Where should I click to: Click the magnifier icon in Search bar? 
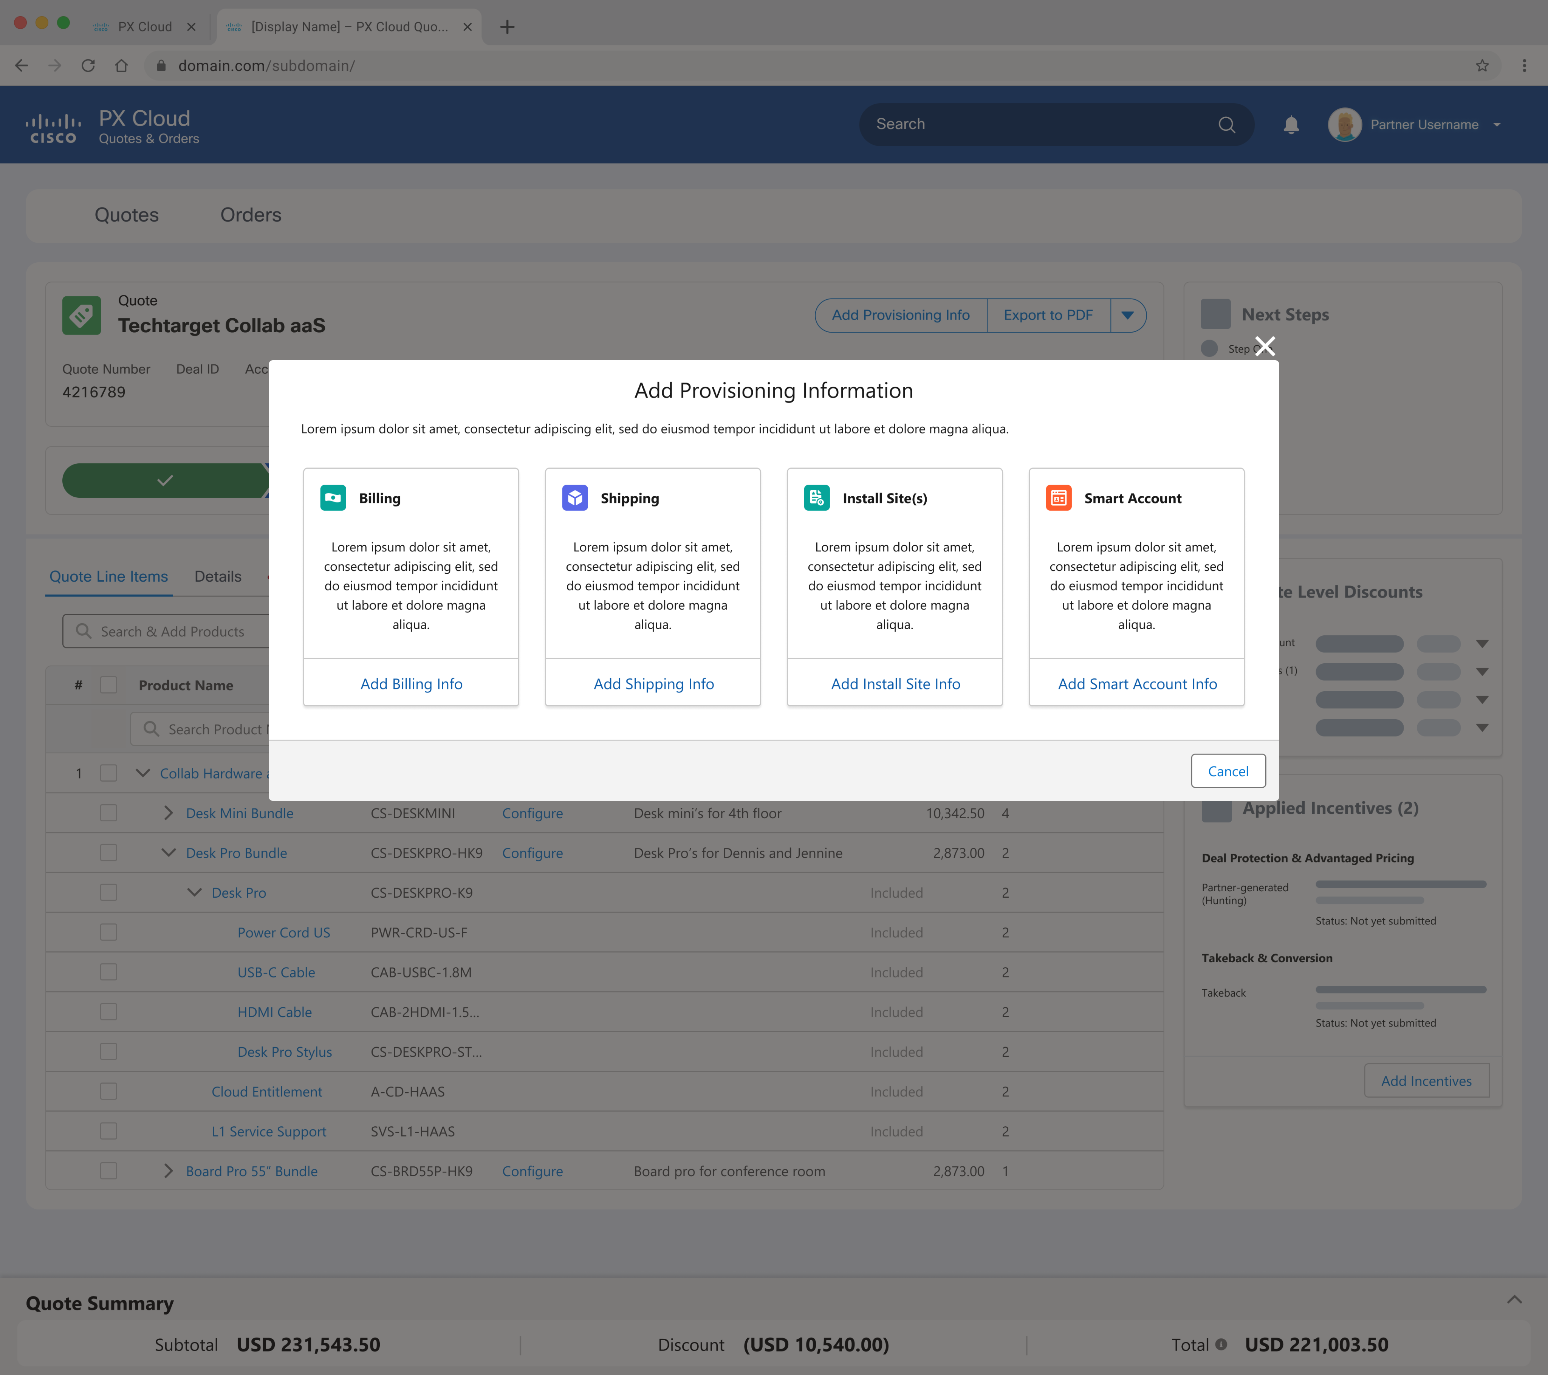[1227, 124]
